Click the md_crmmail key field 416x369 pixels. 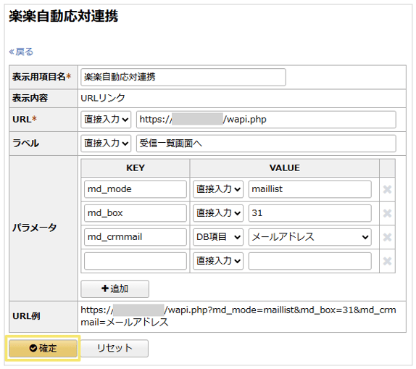pos(136,237)
